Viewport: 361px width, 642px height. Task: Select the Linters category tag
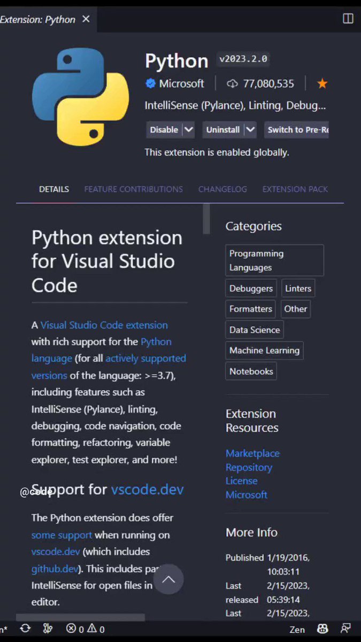tap(298, 288)
